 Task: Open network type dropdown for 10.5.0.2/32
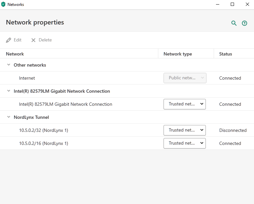(185, 130)
